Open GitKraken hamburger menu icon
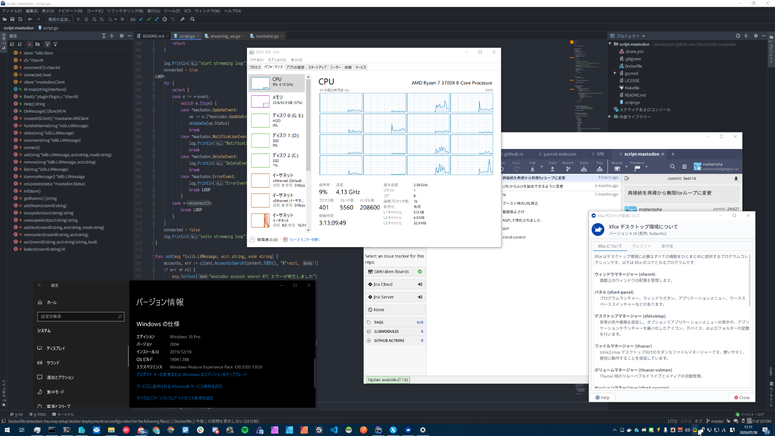Viewport: 775px width, 436px height. point(684,167)
